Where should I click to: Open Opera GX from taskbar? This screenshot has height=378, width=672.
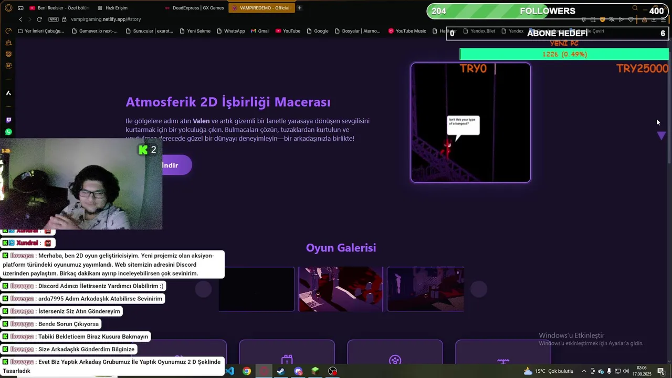click(264, 371)
